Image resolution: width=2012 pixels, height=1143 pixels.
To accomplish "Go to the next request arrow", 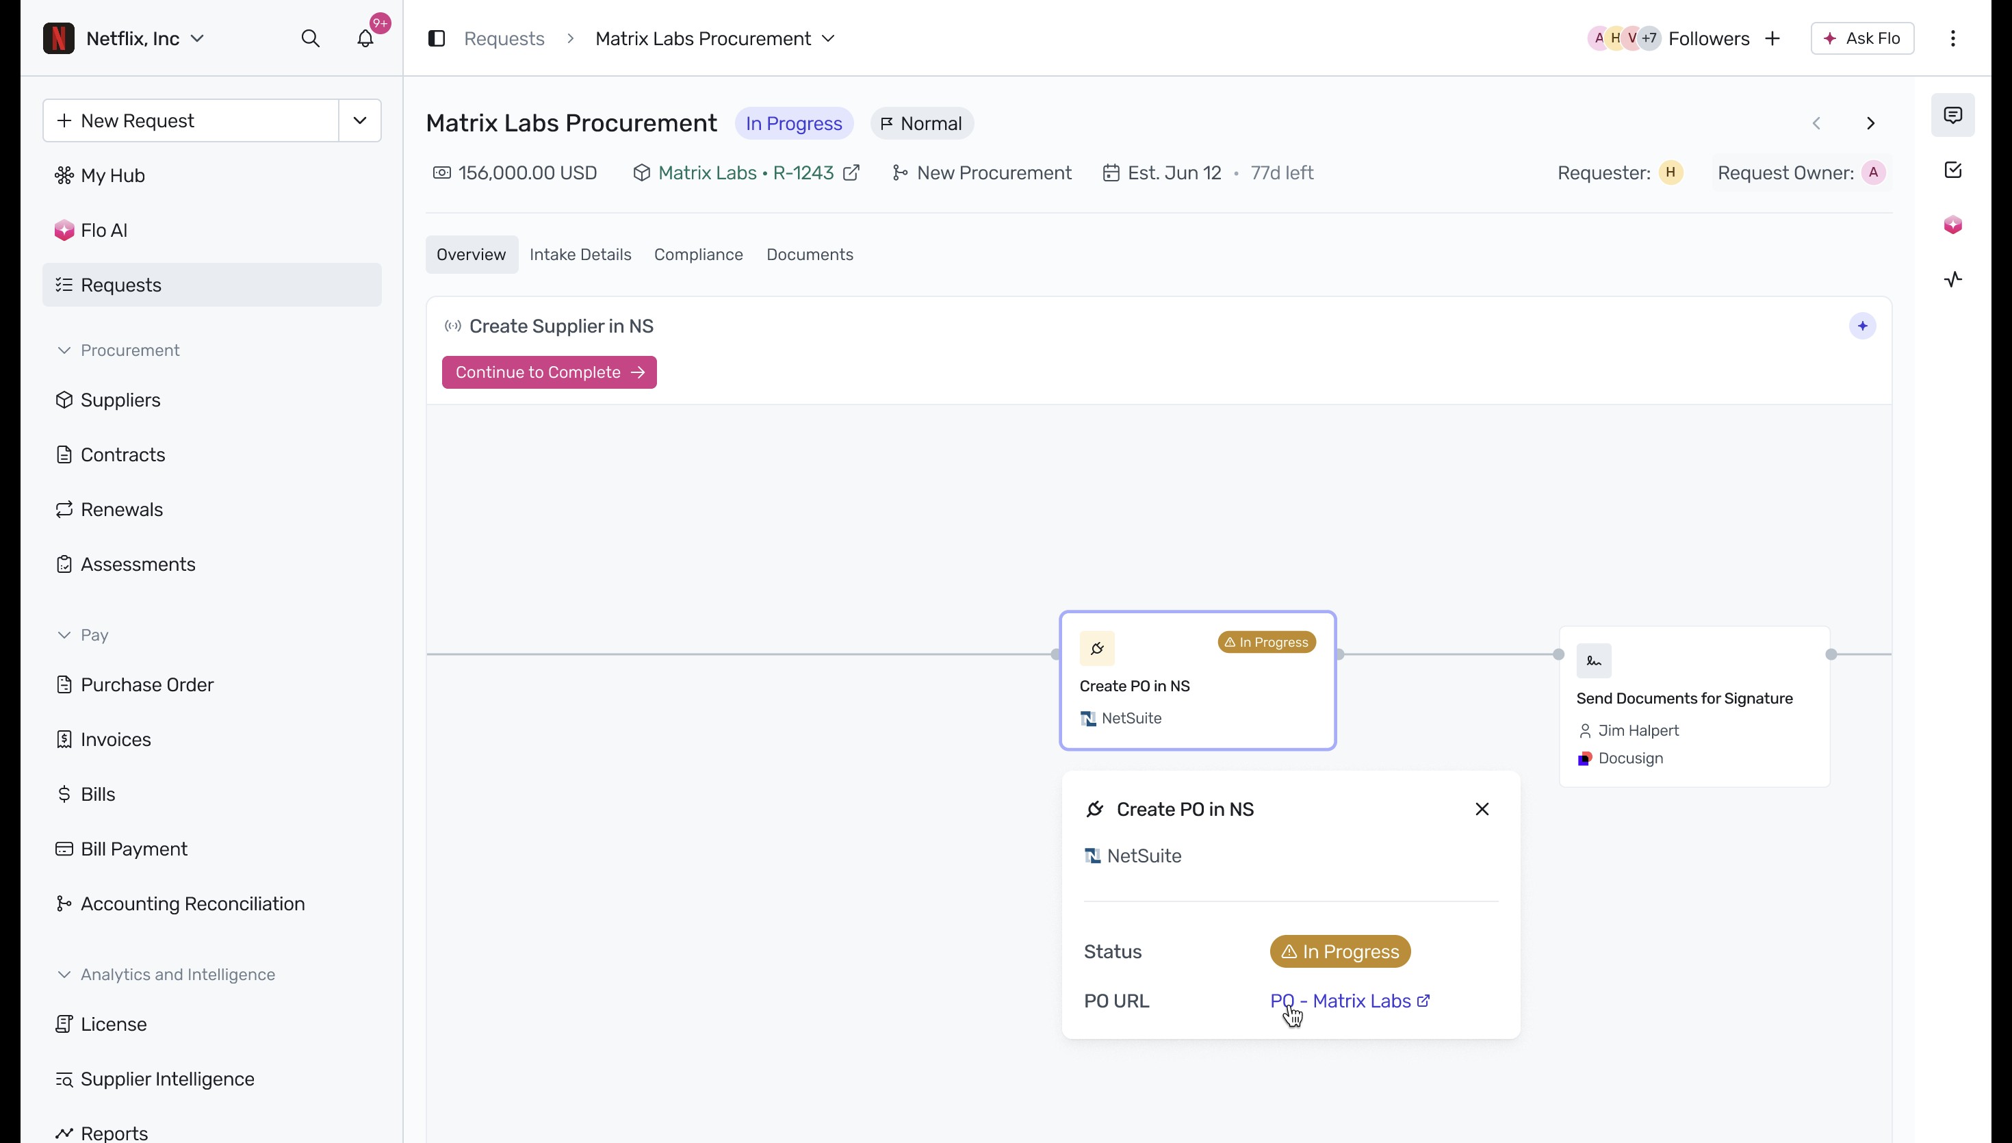I will pos(1871,123).
